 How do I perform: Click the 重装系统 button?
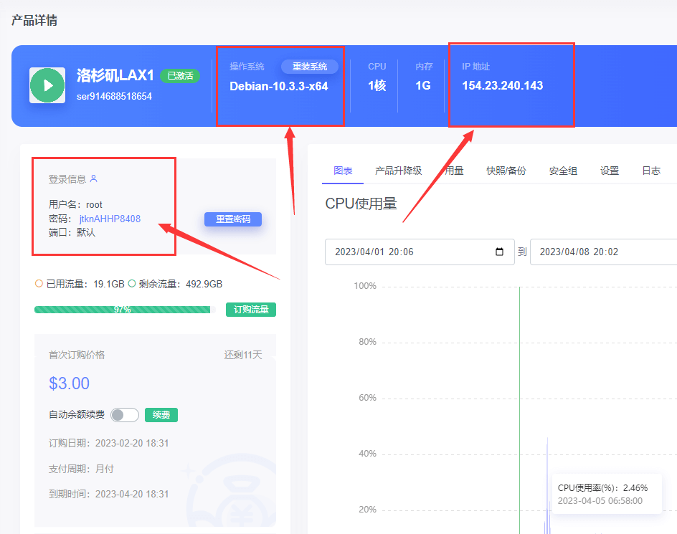point(309,65)
